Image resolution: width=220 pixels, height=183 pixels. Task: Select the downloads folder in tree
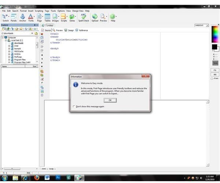(19, 43)
